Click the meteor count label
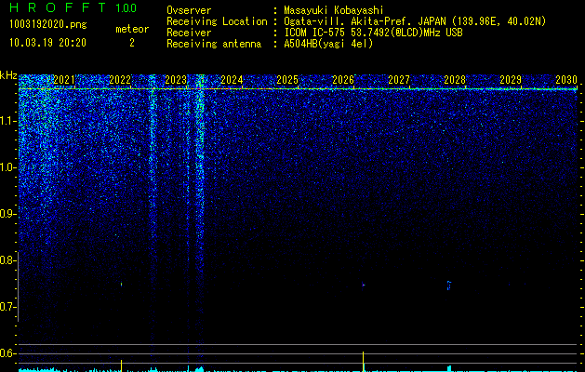Viewport: 585px width, 372px height. pos(132,29)
